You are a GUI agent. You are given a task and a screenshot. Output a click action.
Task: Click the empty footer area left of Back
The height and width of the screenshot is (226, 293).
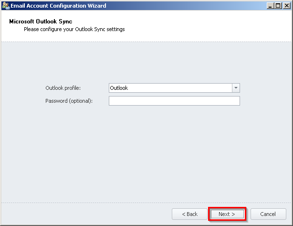click(x=86, y=214)
